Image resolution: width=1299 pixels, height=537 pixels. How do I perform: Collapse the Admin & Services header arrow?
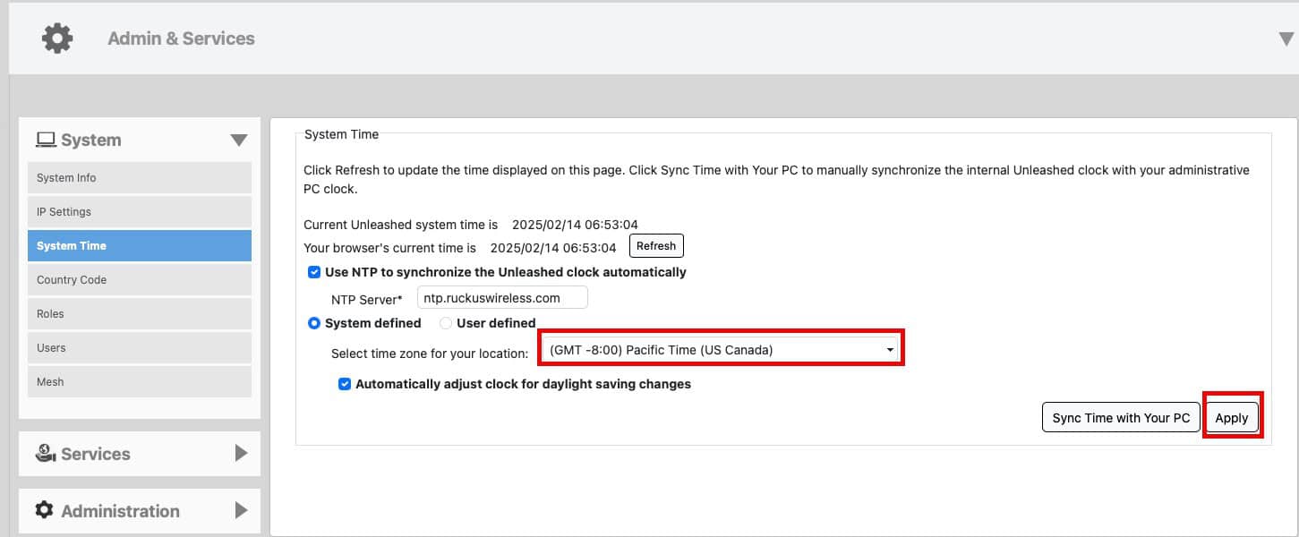(x=1286, y=38)
